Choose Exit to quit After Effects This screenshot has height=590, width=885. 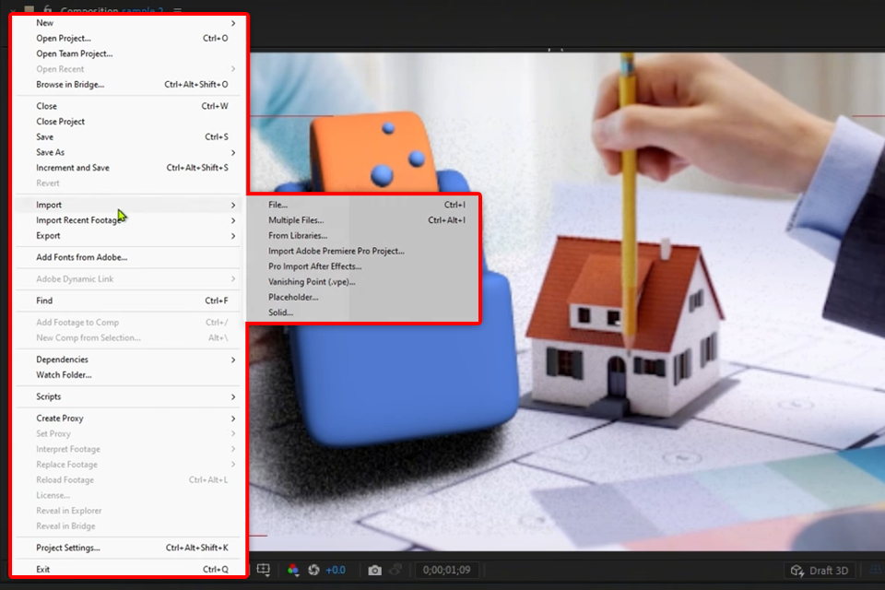point(129,569)
